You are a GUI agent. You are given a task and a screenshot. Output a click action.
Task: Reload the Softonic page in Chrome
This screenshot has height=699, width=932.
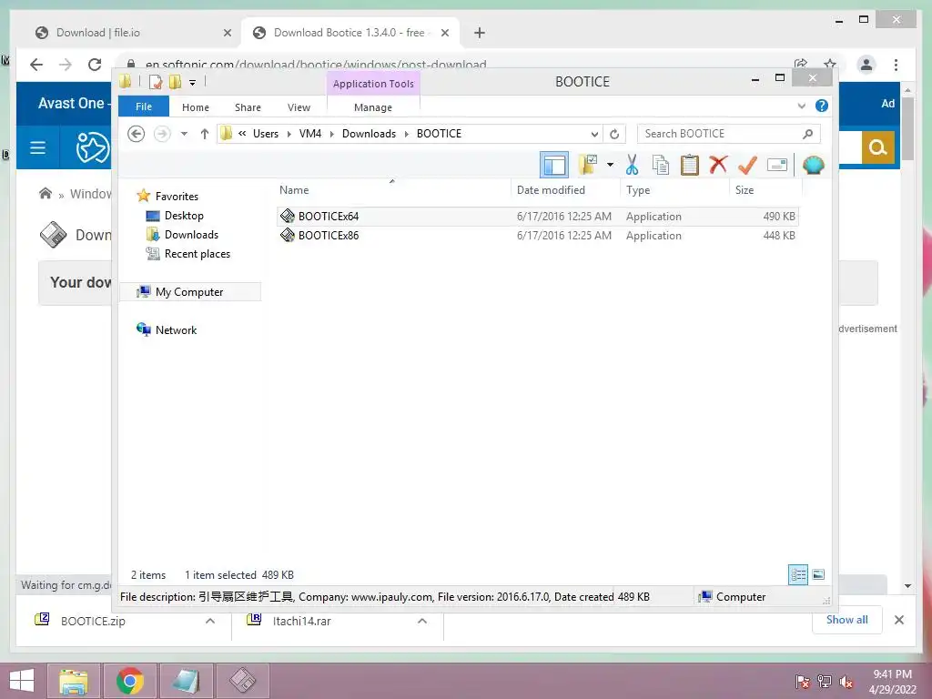point(95,65)
